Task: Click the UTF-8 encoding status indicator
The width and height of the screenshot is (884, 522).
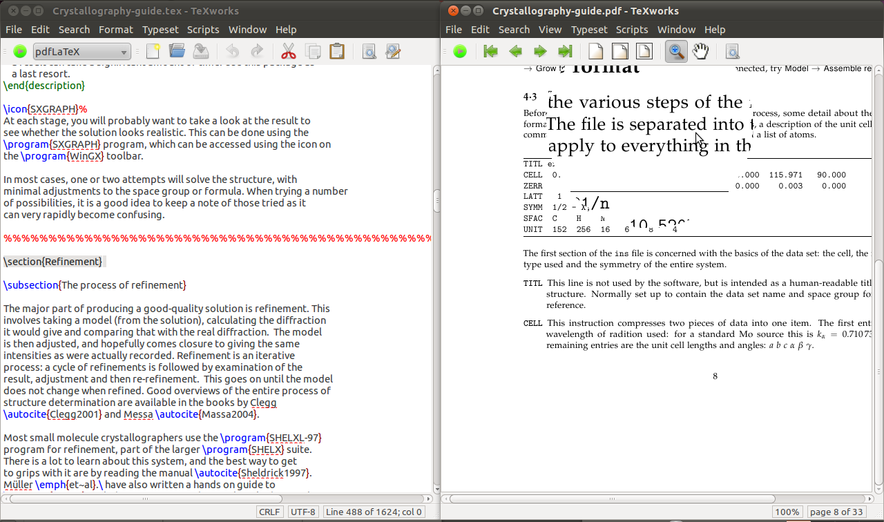Action: point(303,512)
